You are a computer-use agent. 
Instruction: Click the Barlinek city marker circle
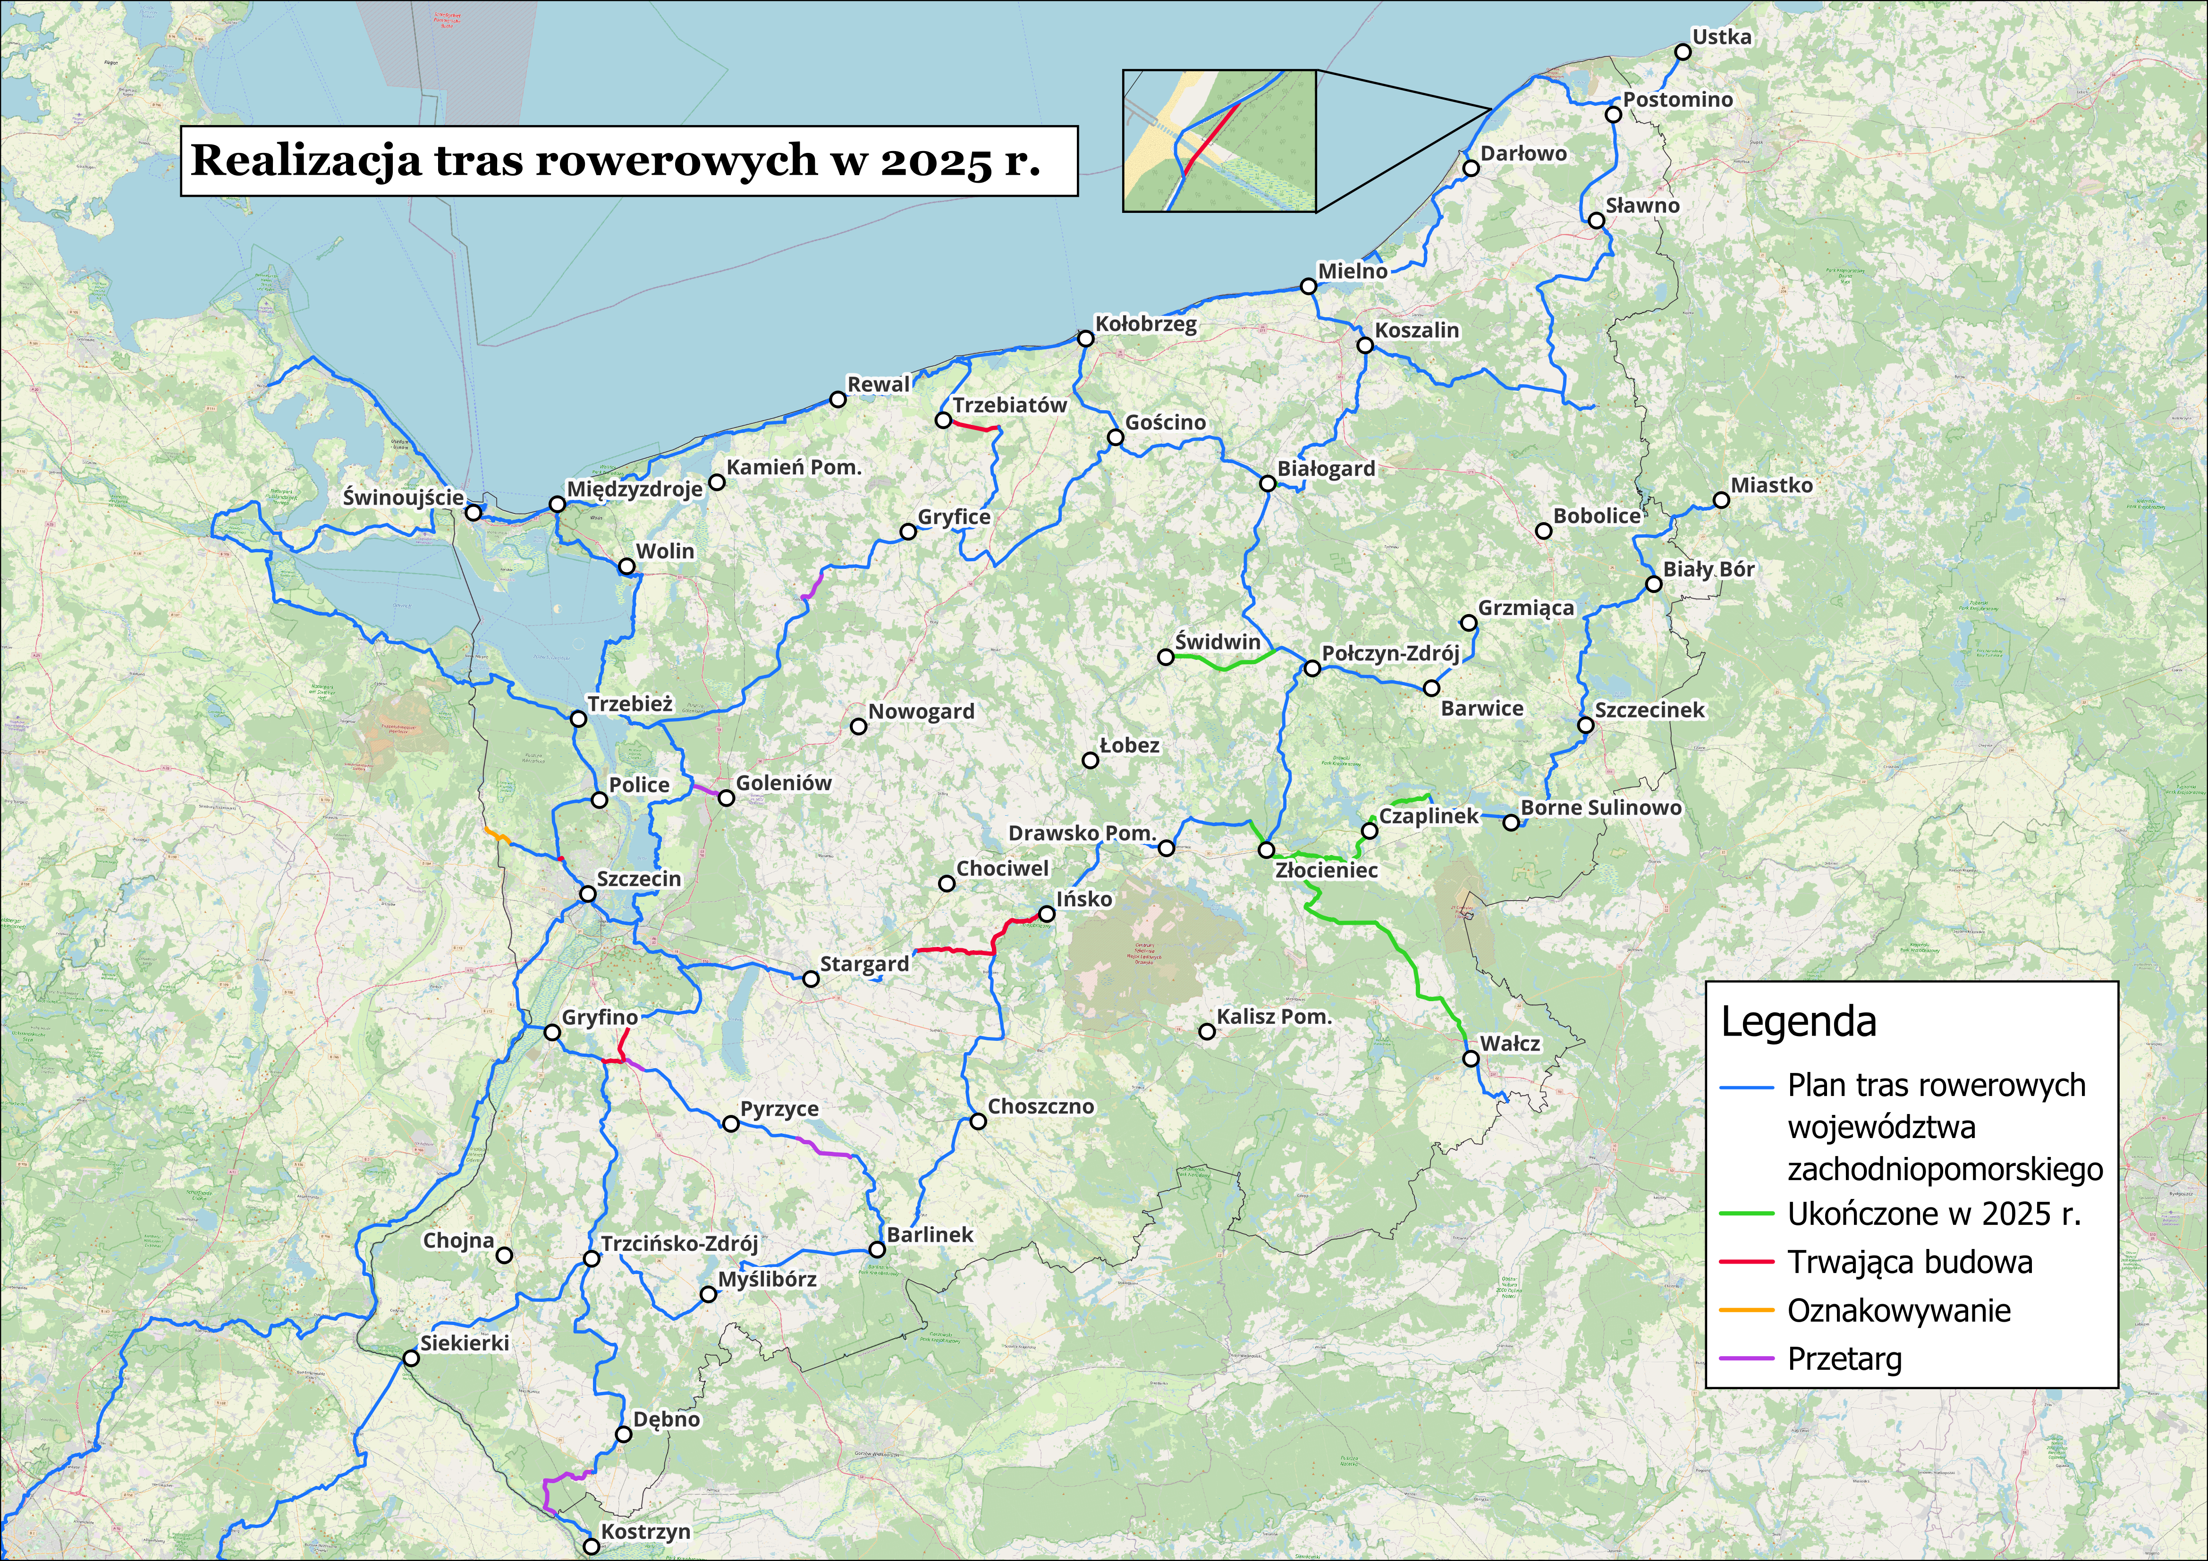(877, 1249)
